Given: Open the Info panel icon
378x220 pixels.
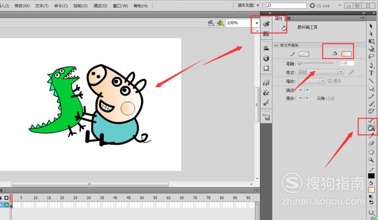Looking at the screenshot, I should (x=266, y=58).
